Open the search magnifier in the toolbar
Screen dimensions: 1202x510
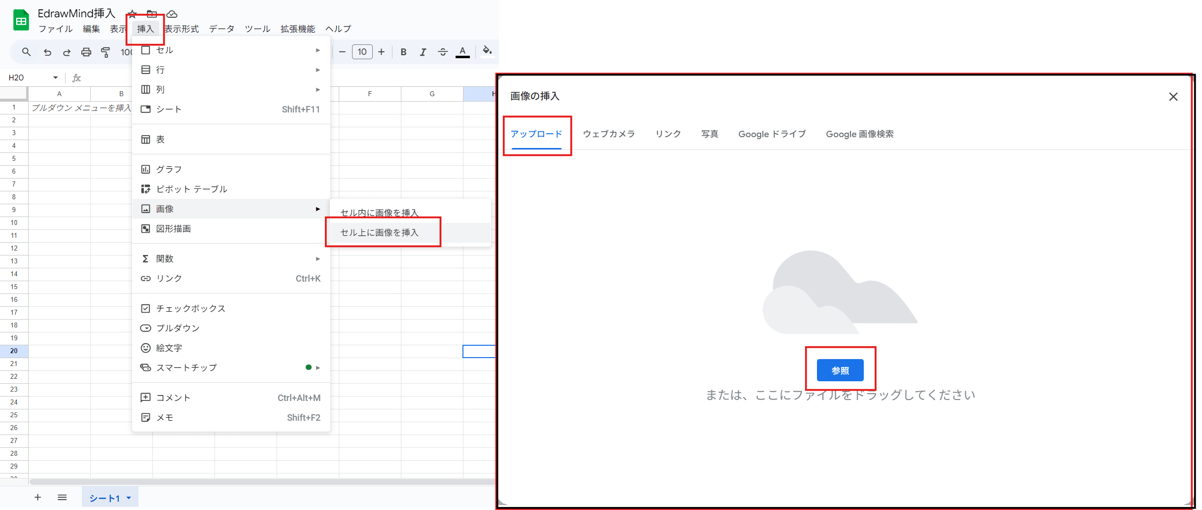(27, 52)
